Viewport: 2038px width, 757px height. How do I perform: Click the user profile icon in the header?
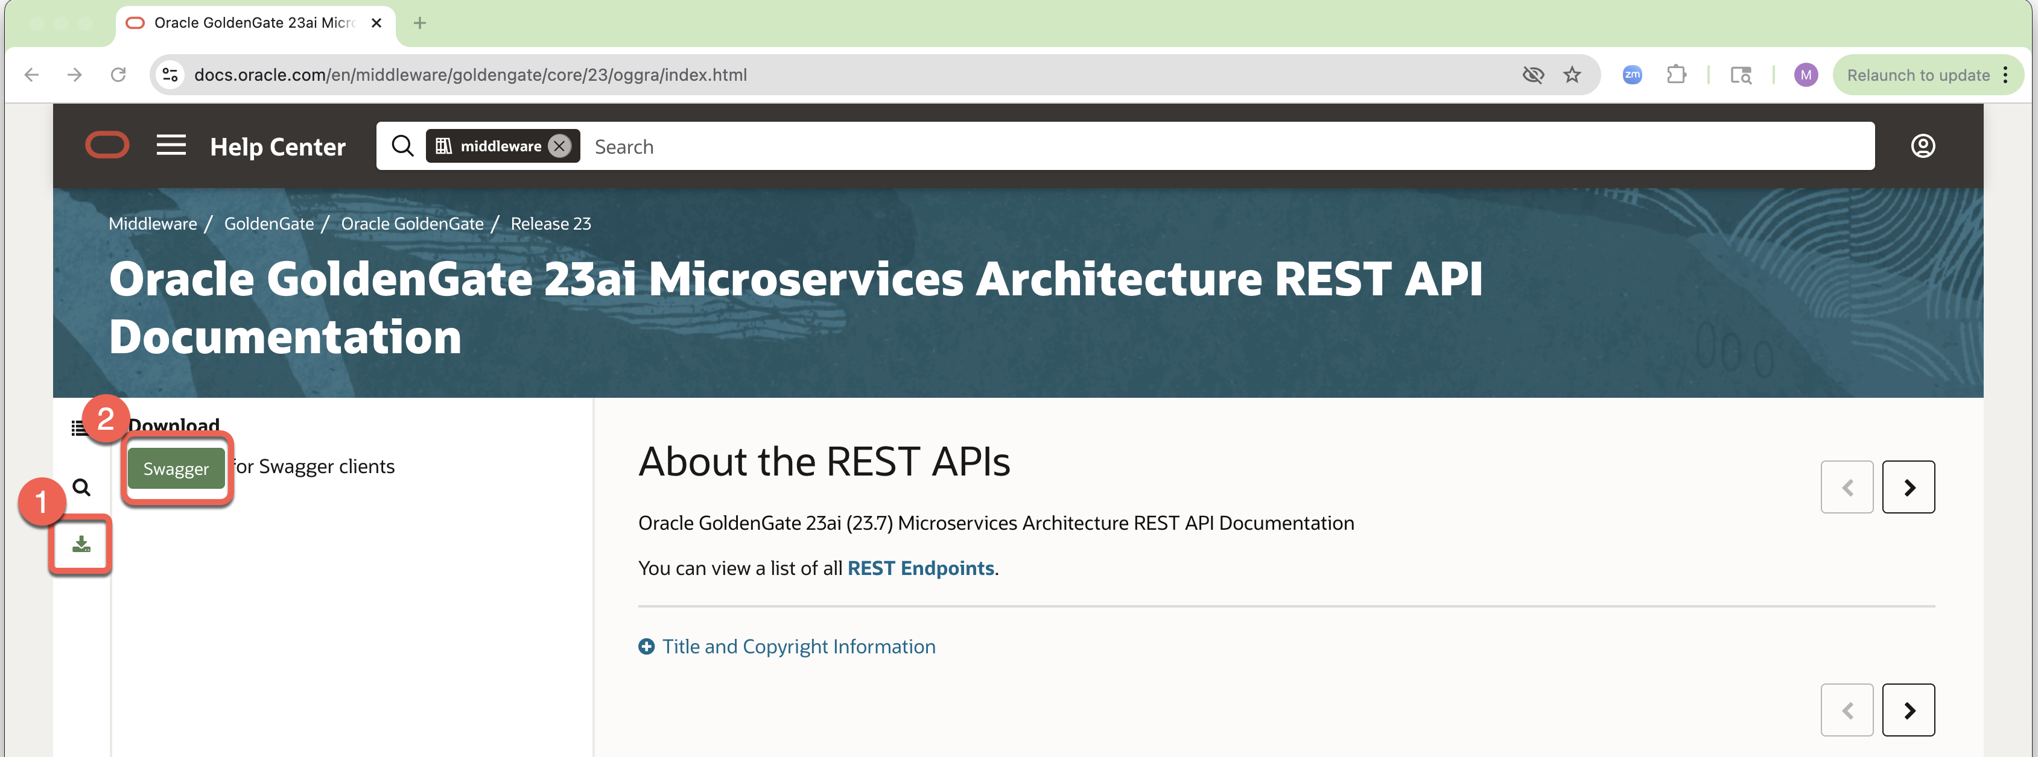[1923, 146]
